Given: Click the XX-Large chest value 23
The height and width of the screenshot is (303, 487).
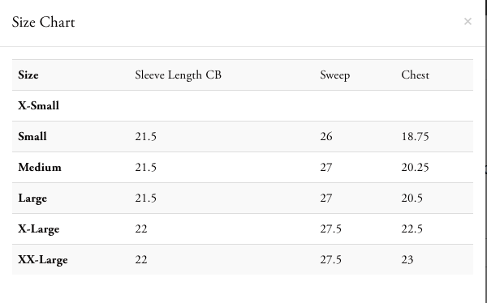Looking at the screenshot, I should point(407,259).
